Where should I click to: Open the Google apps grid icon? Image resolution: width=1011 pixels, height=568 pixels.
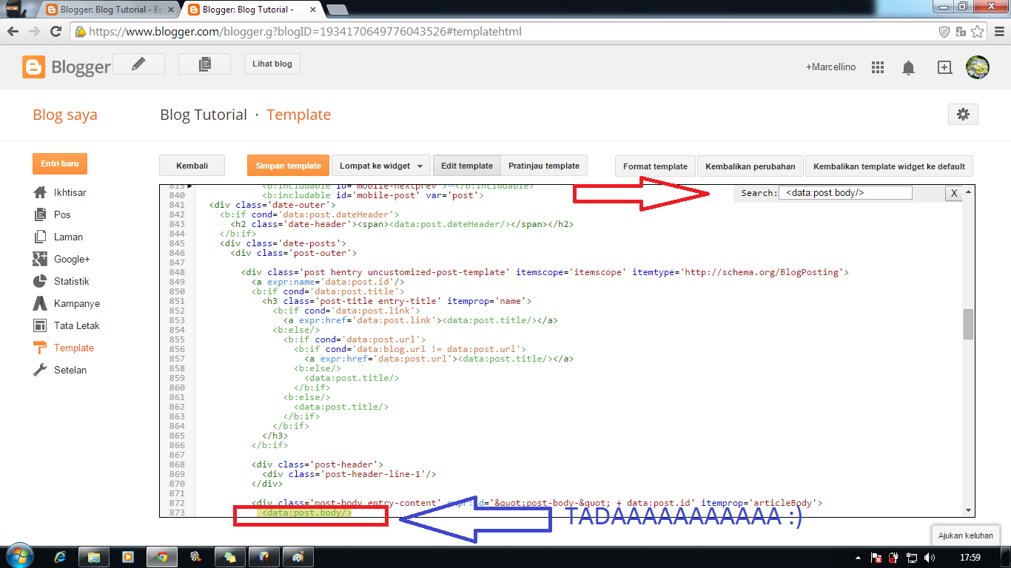878,67
